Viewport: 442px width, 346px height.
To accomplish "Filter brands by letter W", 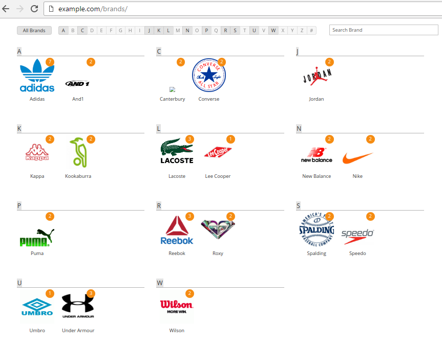I will pos(273,30).
